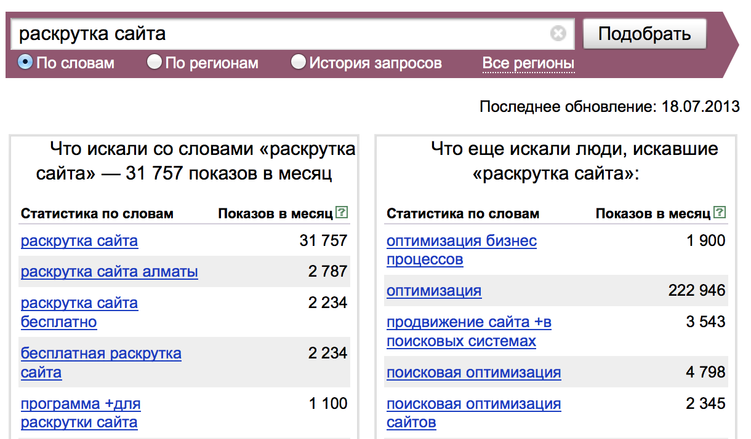751x439 pixels.
Task: Open the раскрутка сайта keyword link
Action: tap(79, 240)
